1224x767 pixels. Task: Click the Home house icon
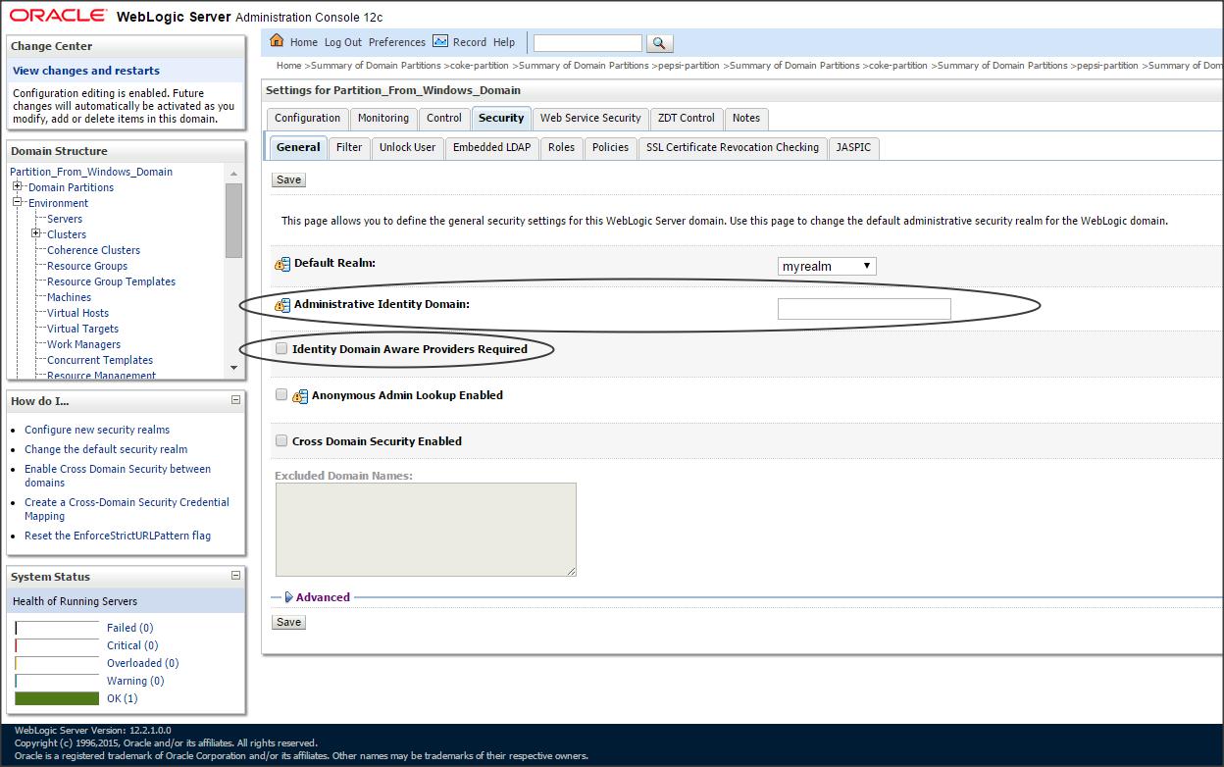click(277, 41)
